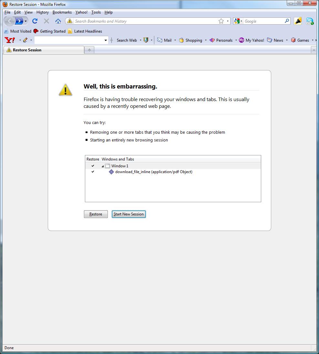Click the Norton yellow toolbar icon

point(298,21)
